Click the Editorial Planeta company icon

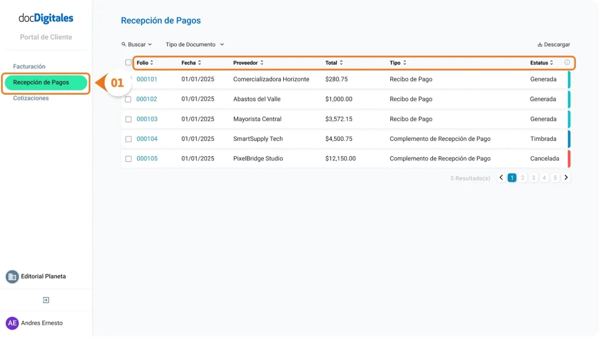click(x=12, y=276)
